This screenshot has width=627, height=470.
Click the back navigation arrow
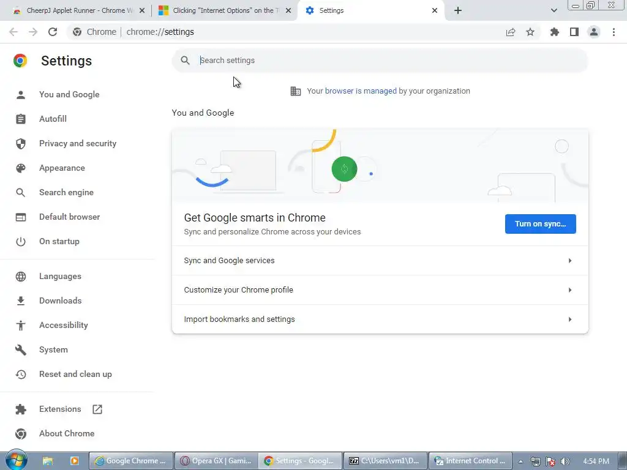(x=13, y=32)
